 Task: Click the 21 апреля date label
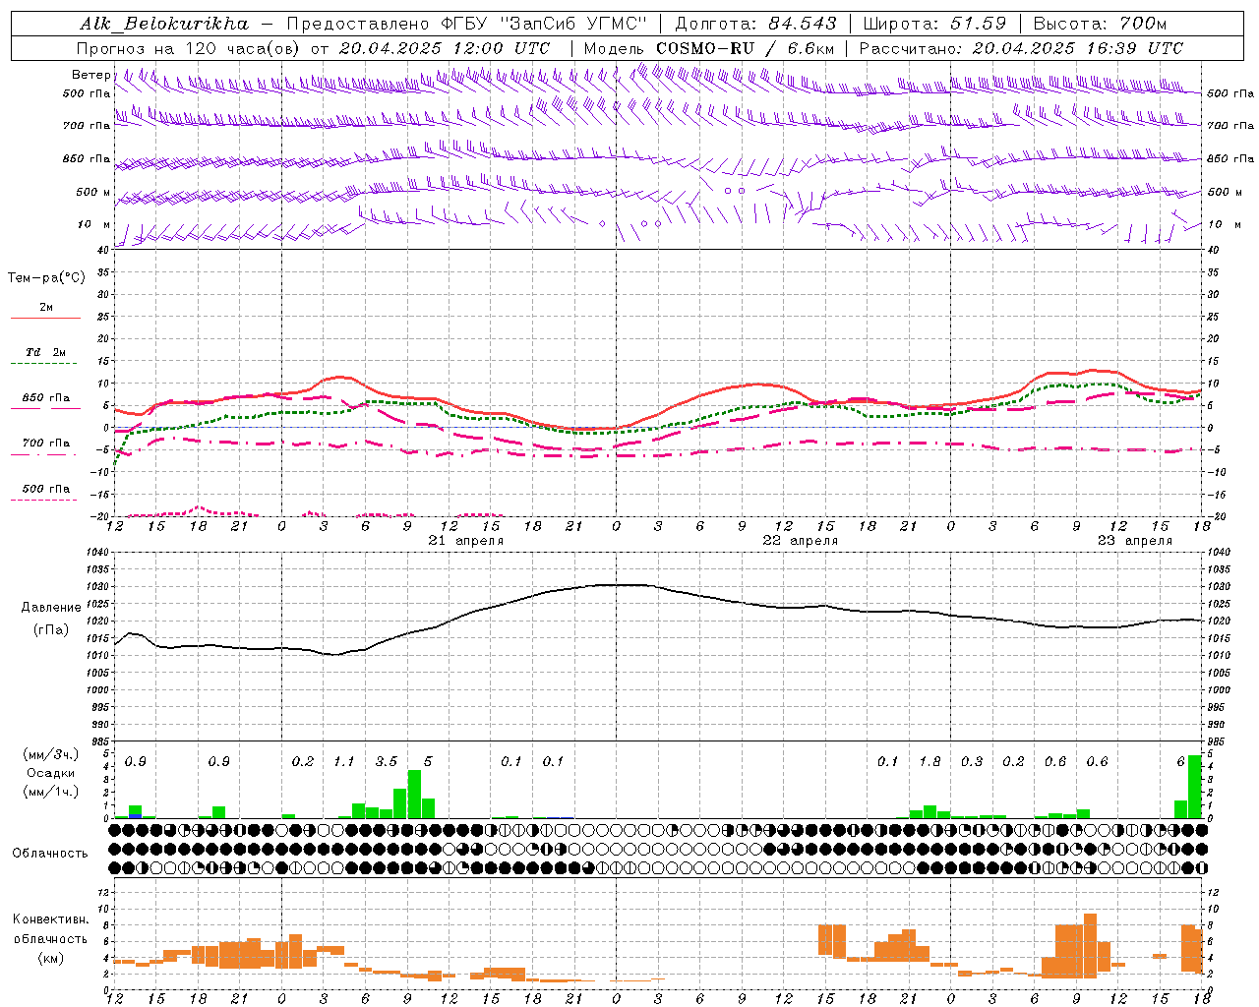tap(466, 541)
